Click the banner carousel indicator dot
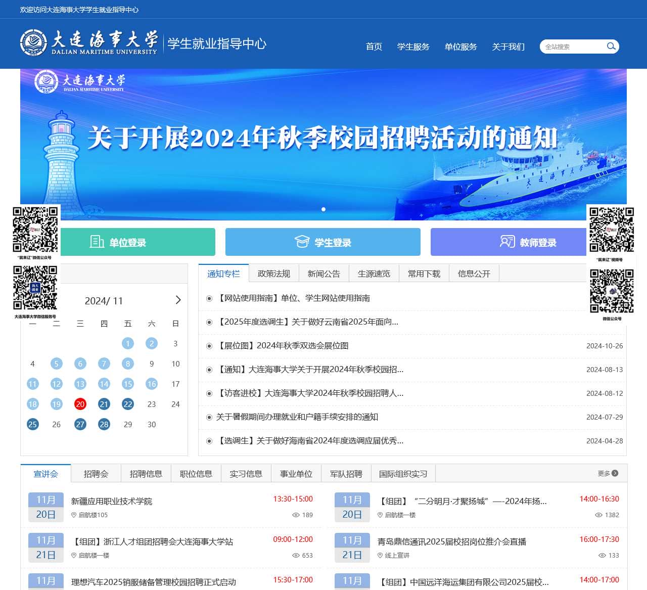The height and width of the screenshot is (590, 647). coord(323,209)
